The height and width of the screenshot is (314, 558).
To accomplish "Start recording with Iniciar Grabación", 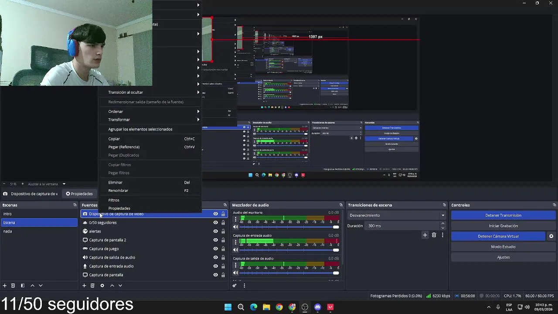I will click(503, 226).
